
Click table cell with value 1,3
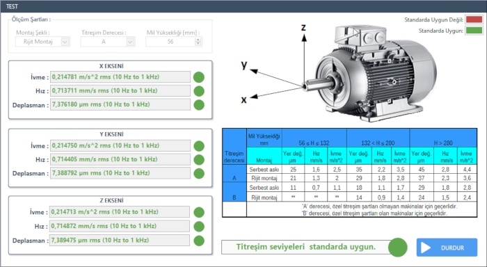pyautogui.click(x=316, y=178)
